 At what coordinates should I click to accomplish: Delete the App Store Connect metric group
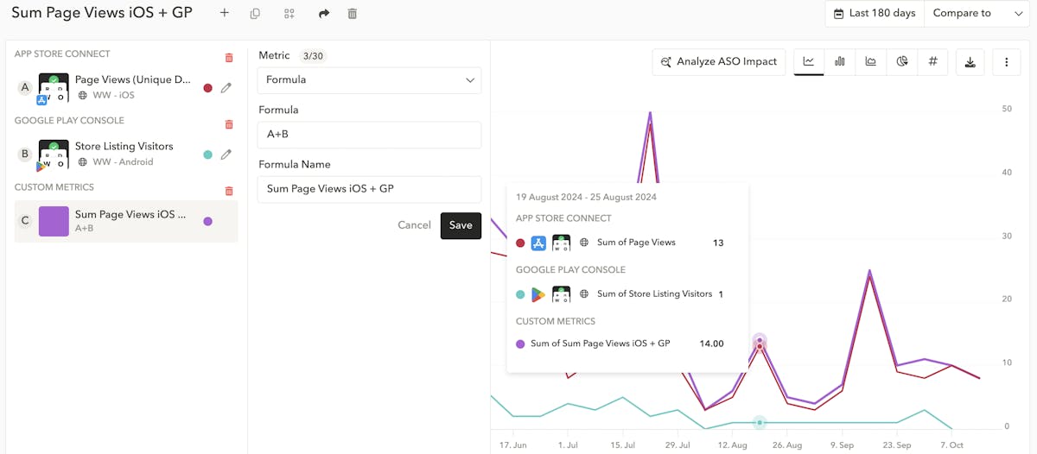229,58
